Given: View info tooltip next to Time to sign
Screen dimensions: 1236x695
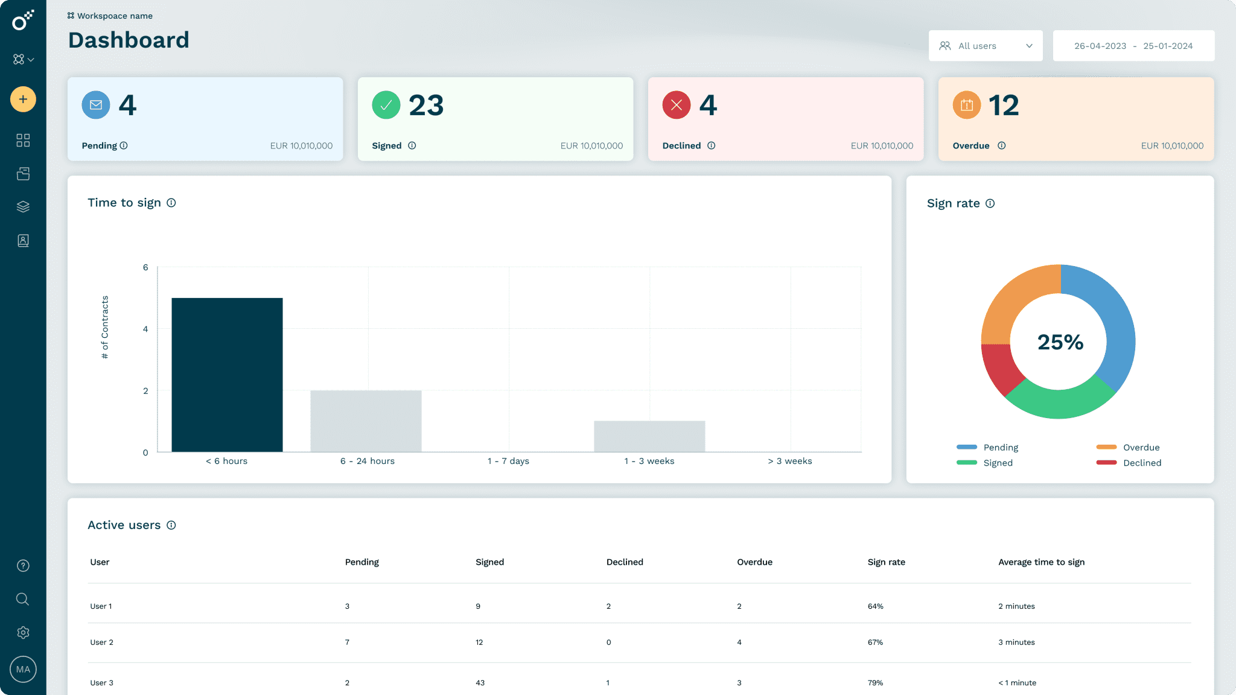Looking at the screenshot, I should (x=172, y=203).
